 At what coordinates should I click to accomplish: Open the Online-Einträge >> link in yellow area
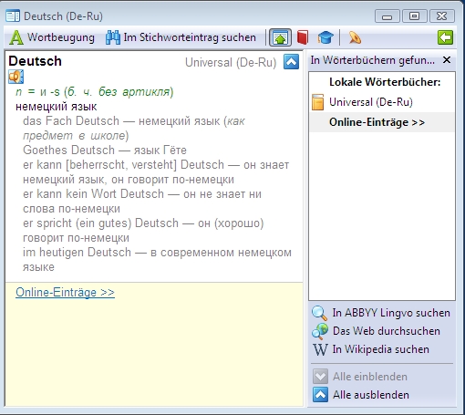65,292
